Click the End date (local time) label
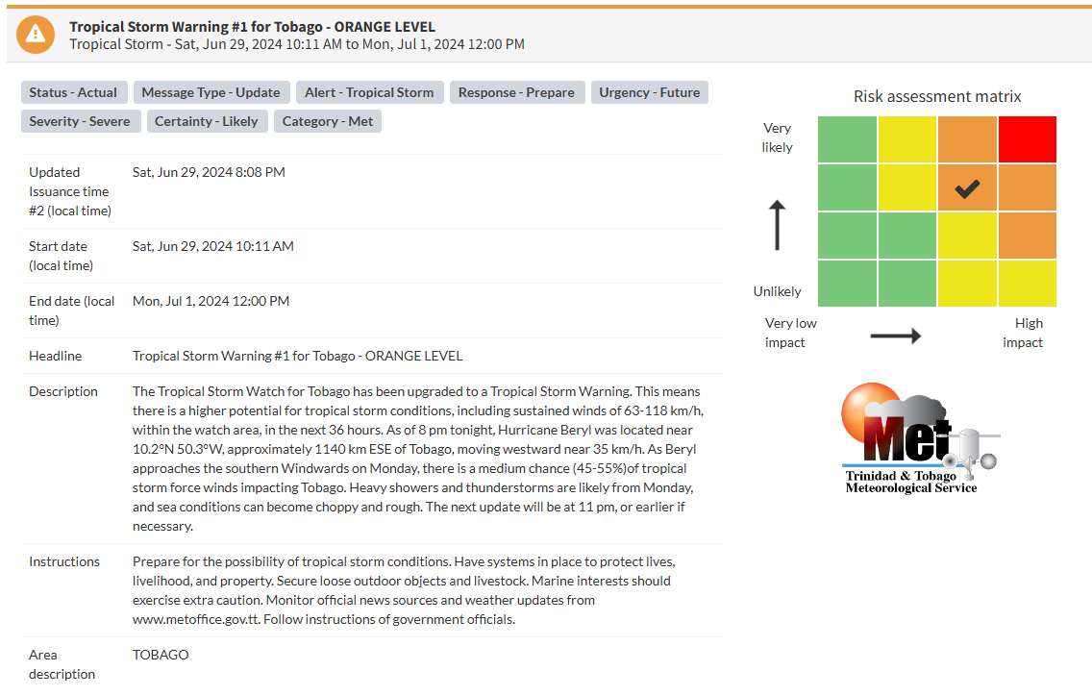The width and height of the screenshot is (1092, 696). [72, 311]
